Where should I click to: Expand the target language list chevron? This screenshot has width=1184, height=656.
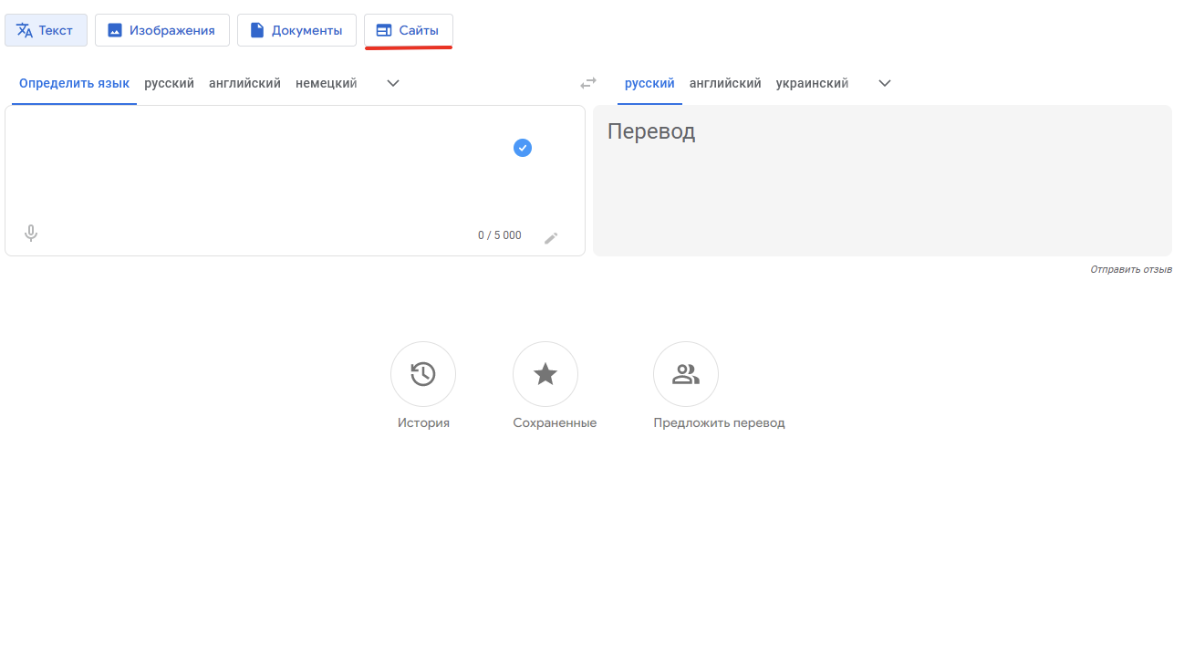[884, 83]
